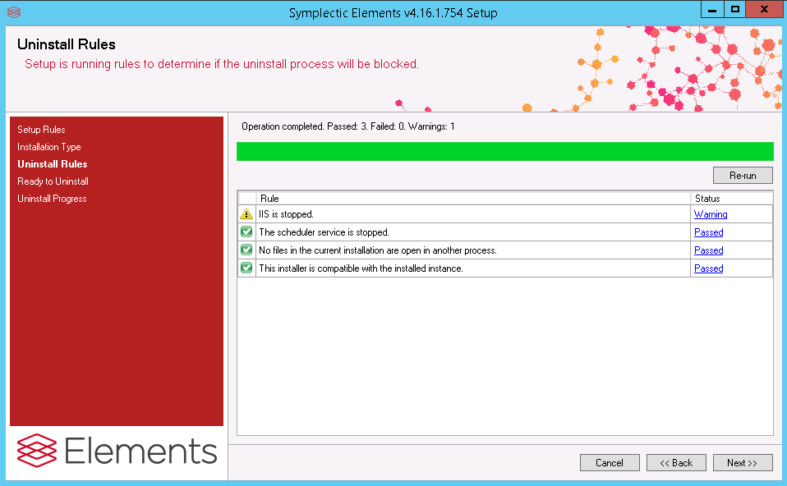
Task: Click the Cancel button
Action: (x=610, y=462)
